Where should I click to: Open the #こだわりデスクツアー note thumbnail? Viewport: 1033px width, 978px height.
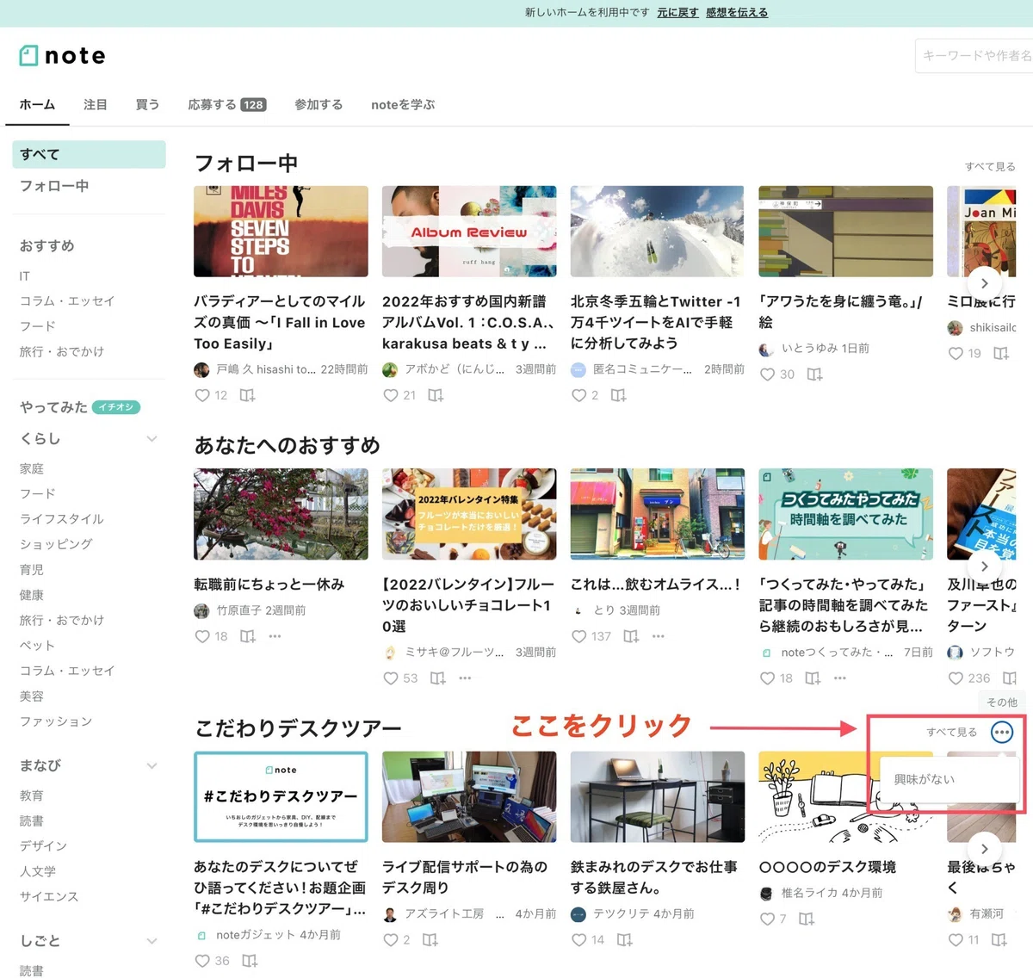(x=281, y=797)
